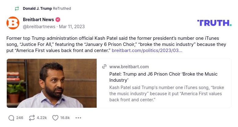Follow the breitbart.com/politics/2023/03 link
This screenshot has width=238, height=127.
pos(147,50)
